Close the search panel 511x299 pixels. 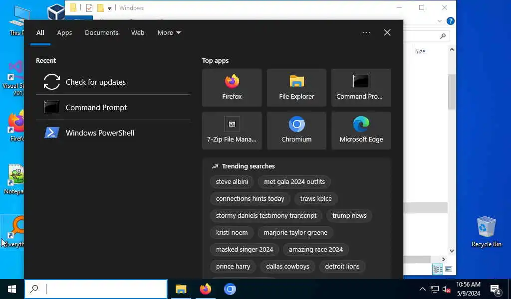[387, 32]
